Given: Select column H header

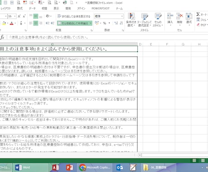Looking at the screenshot, I should click(199, 44).
